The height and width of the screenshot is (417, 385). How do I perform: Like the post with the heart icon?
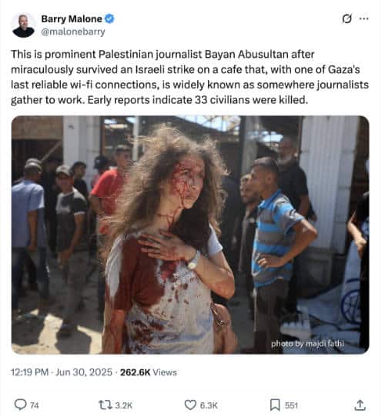190,405
